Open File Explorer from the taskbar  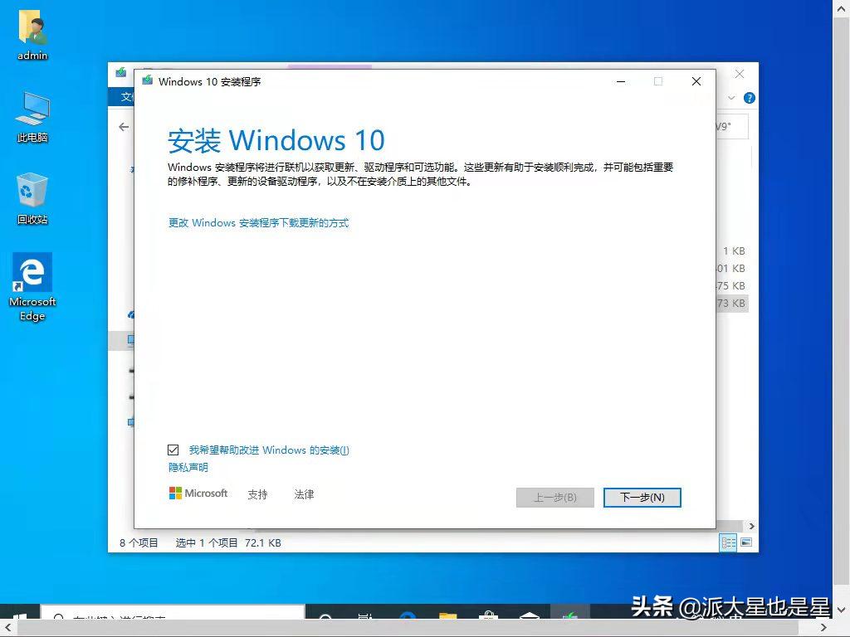tap(447, 618)
